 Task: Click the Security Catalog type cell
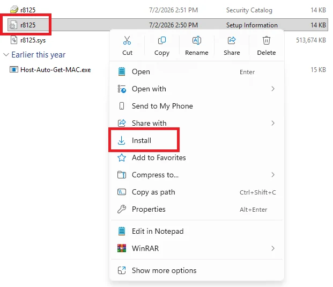pos(249,10)
